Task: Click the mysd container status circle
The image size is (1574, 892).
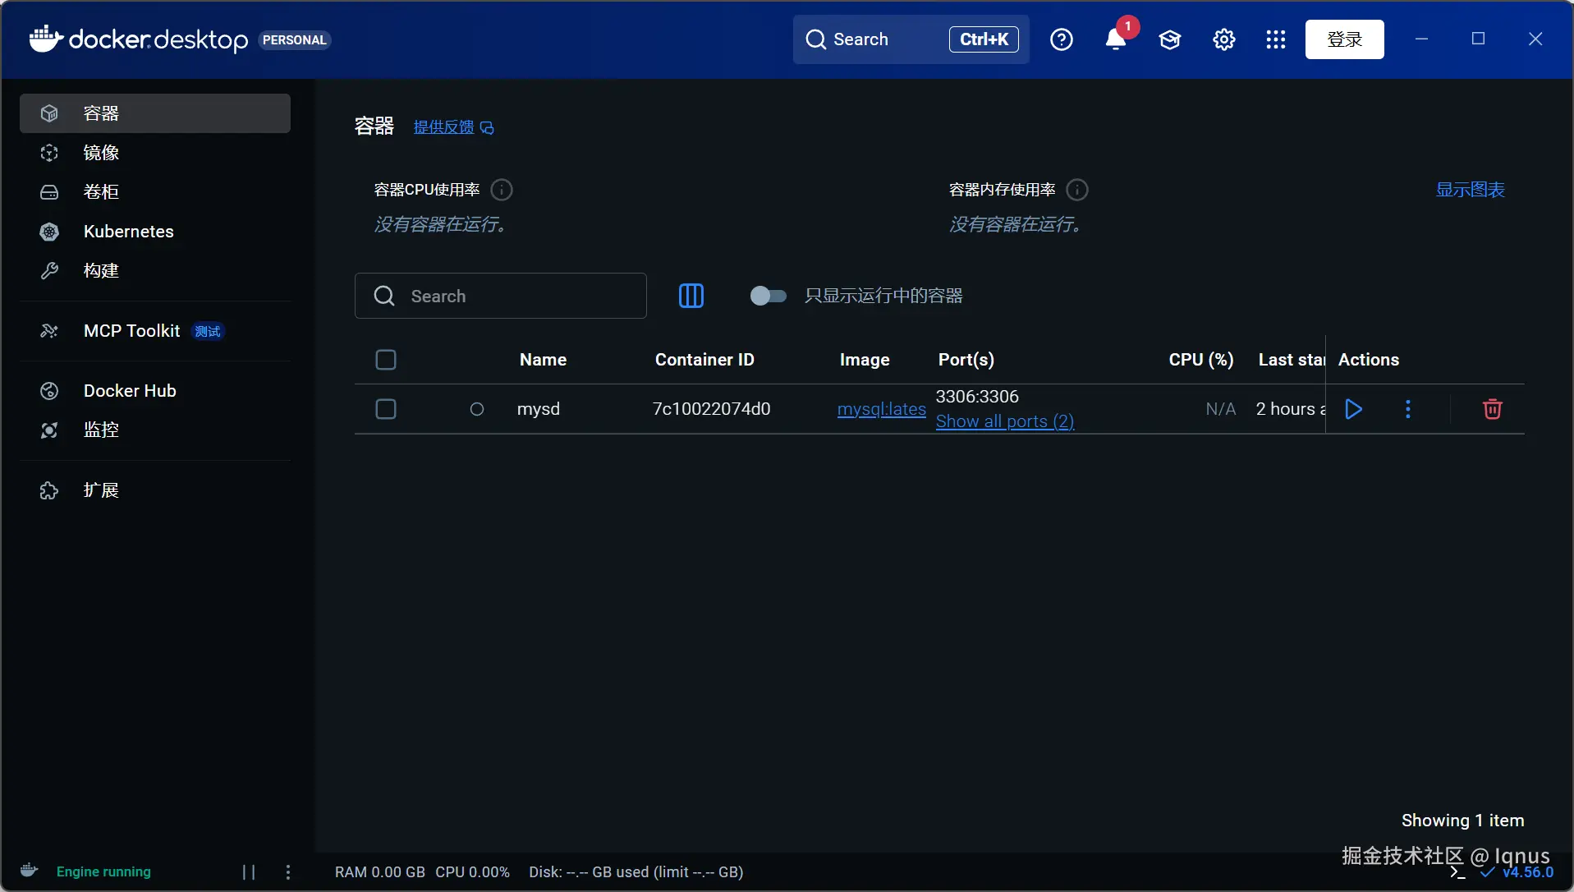Action: (476, 409)
